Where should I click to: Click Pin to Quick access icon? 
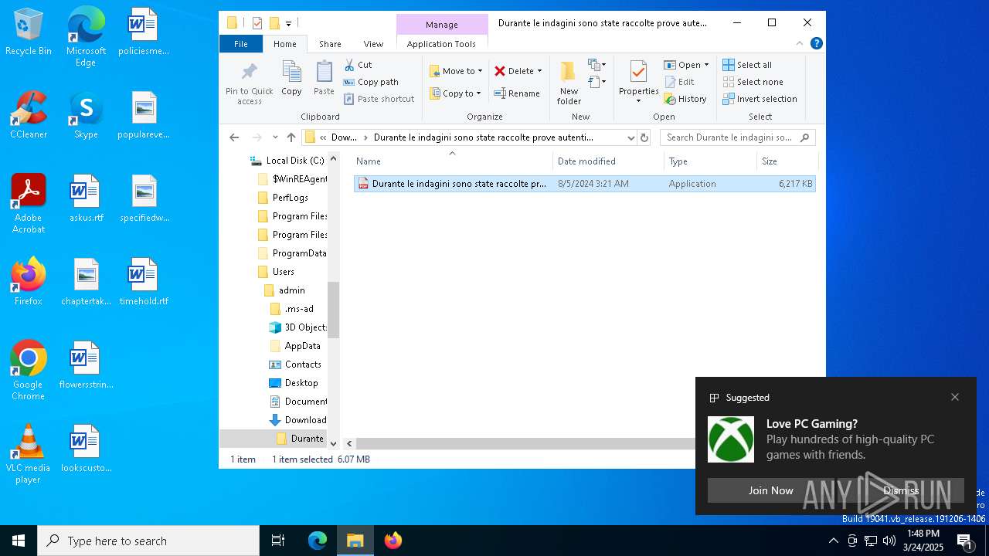click(x=249, y=83)
